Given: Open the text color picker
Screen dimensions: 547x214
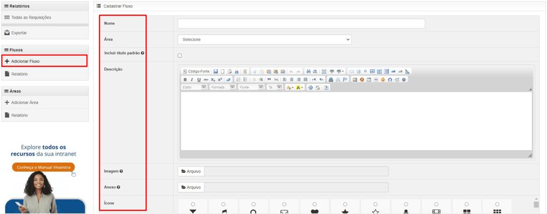Looking at the screenshot, I should point(290,88).
